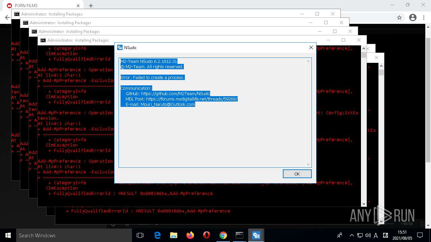Open Windows Start menu
Viewport: 431px width, 242px height.
click(8, 235)
